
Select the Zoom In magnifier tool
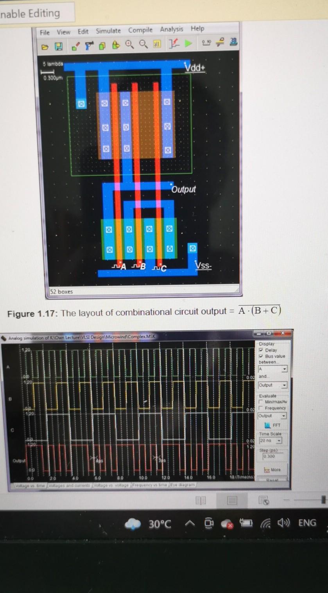129,44
